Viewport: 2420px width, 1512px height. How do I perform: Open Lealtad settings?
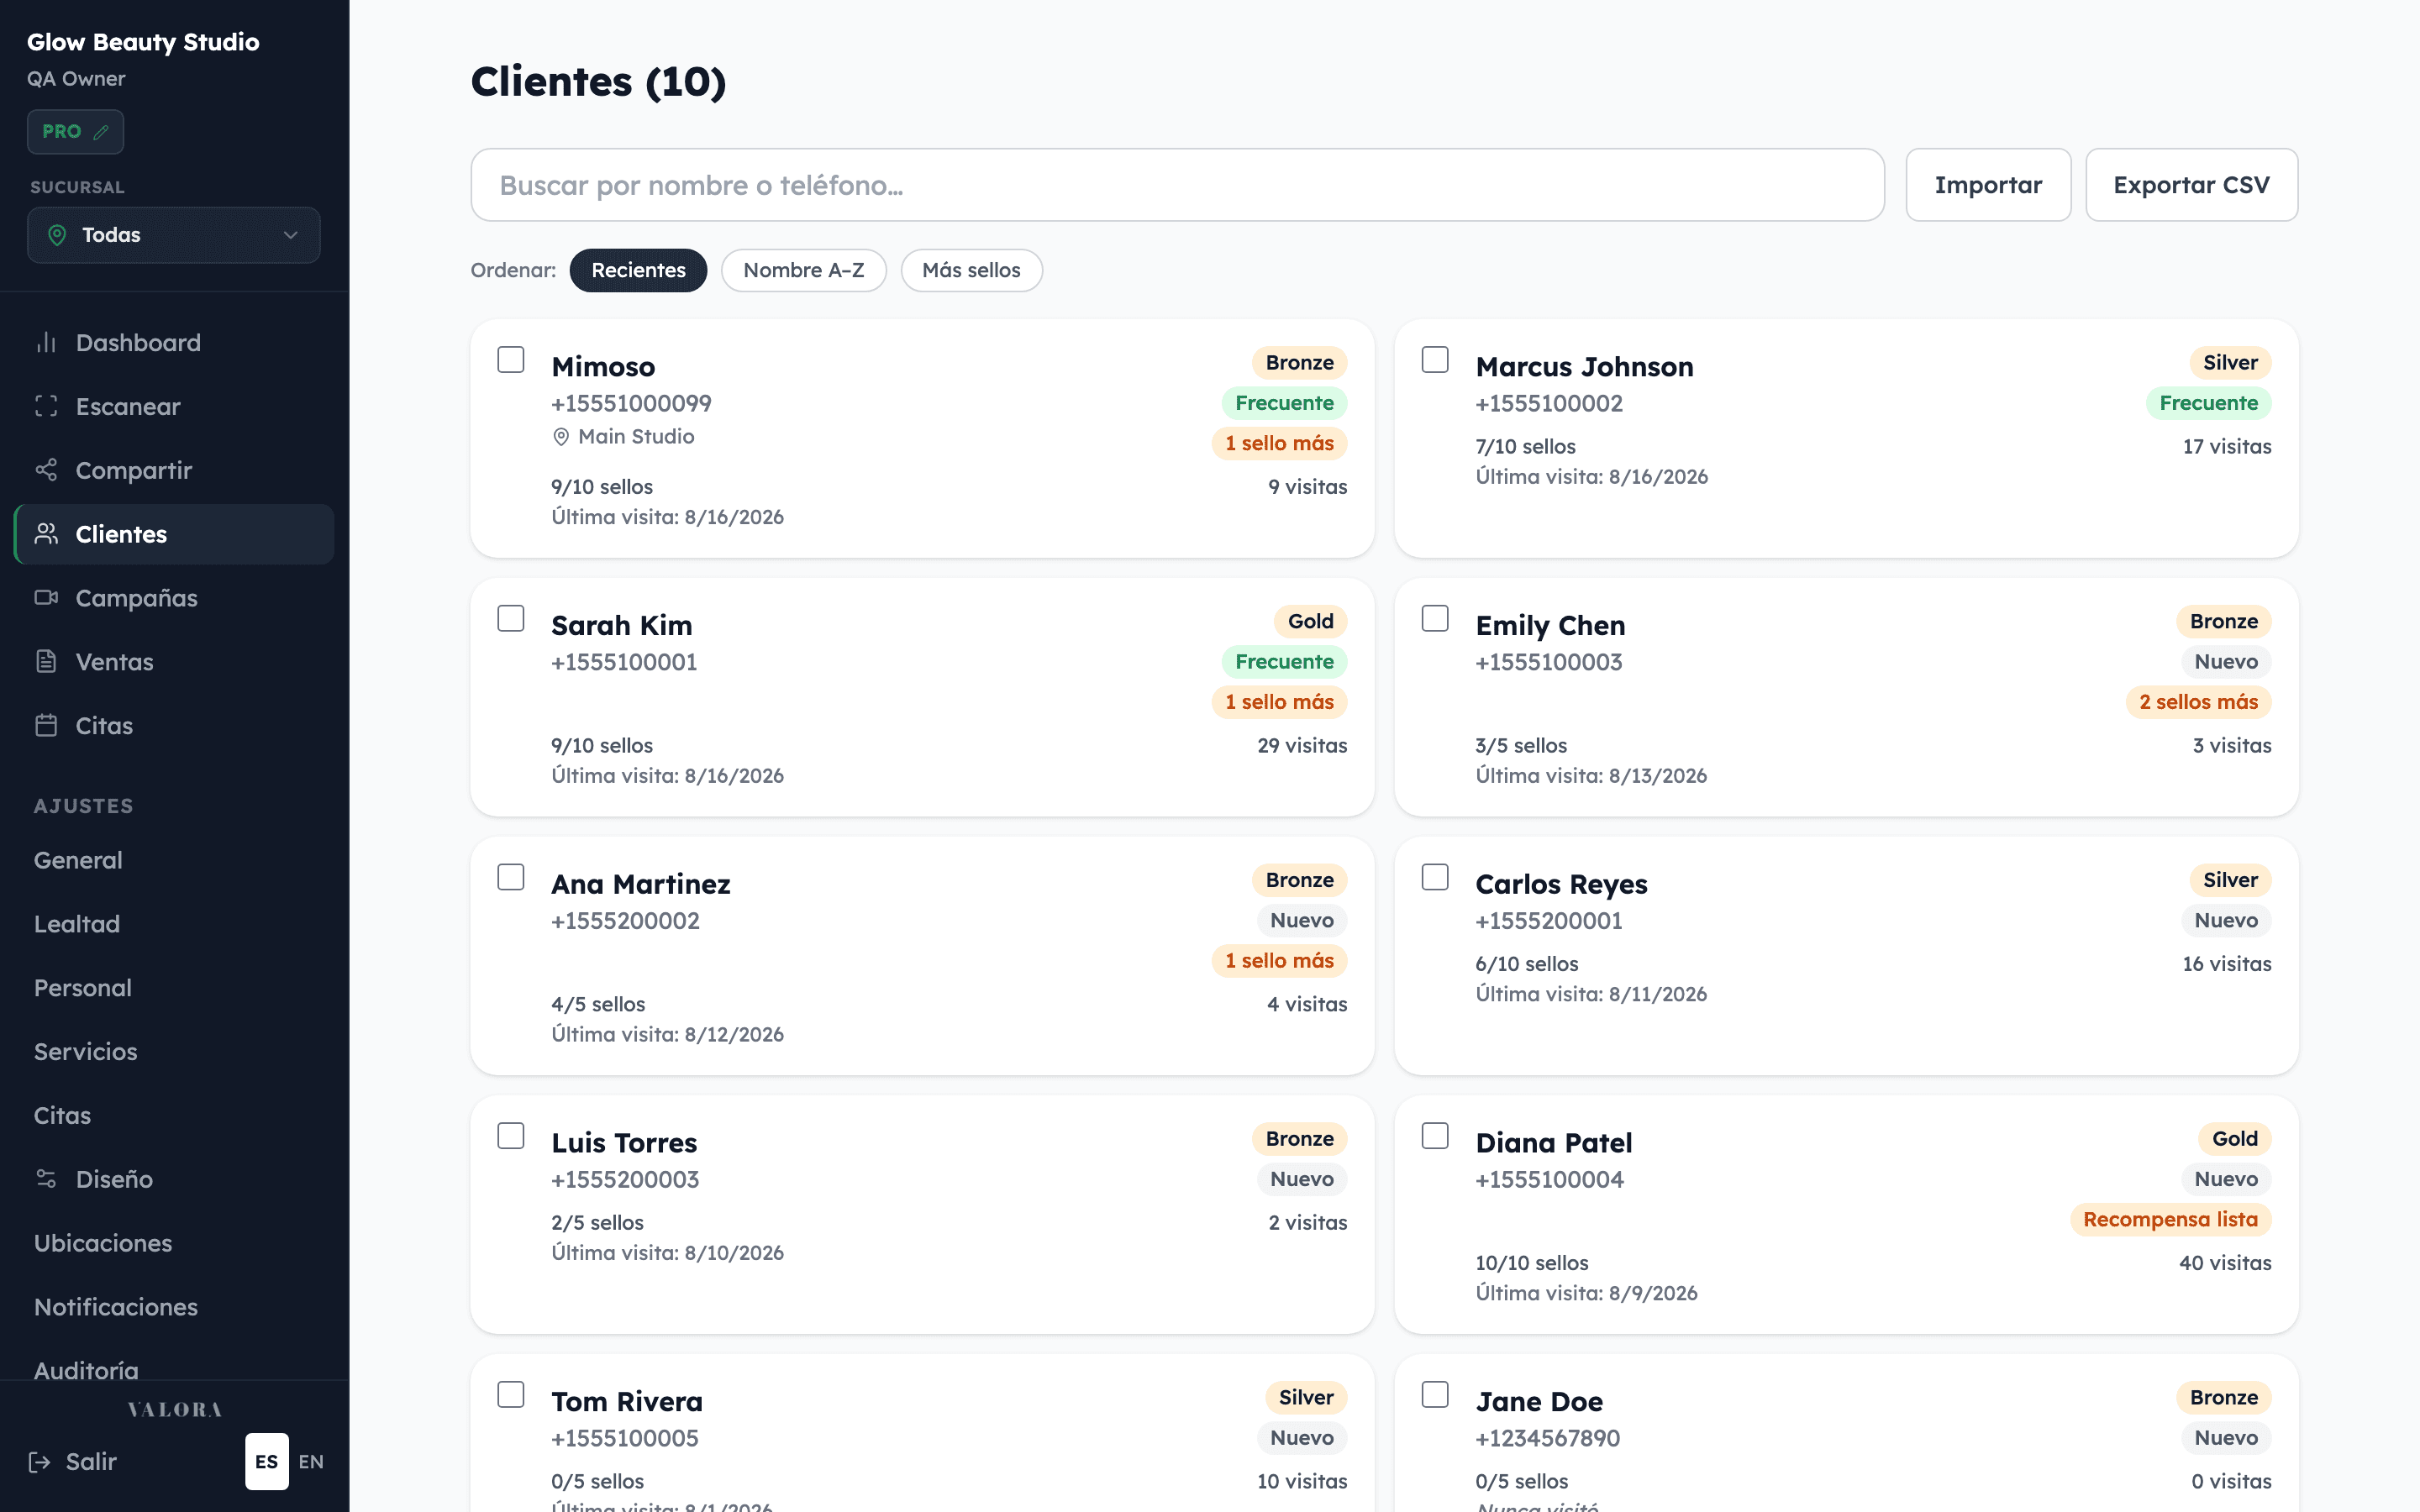(174, 924)
